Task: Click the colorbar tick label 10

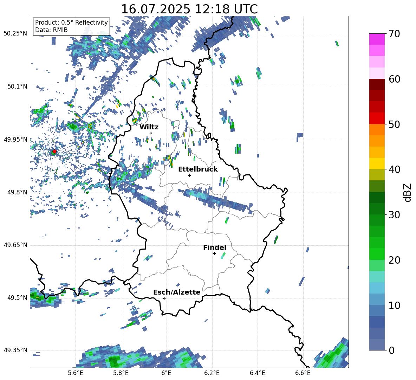Action: coord(394,305)
